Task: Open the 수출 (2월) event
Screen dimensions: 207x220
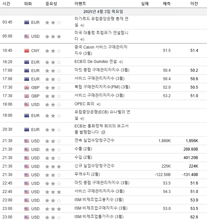Action: point(83,149)
